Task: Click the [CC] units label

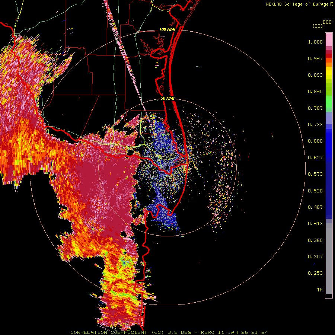Action: [318, 26]
